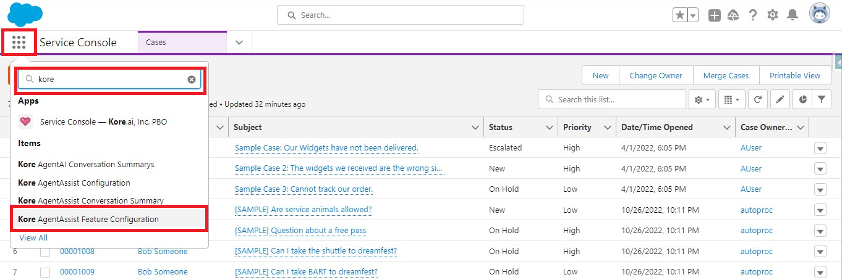Click the Merge Cases button
The width and height of the screenshot is (850, 280).
726,76
